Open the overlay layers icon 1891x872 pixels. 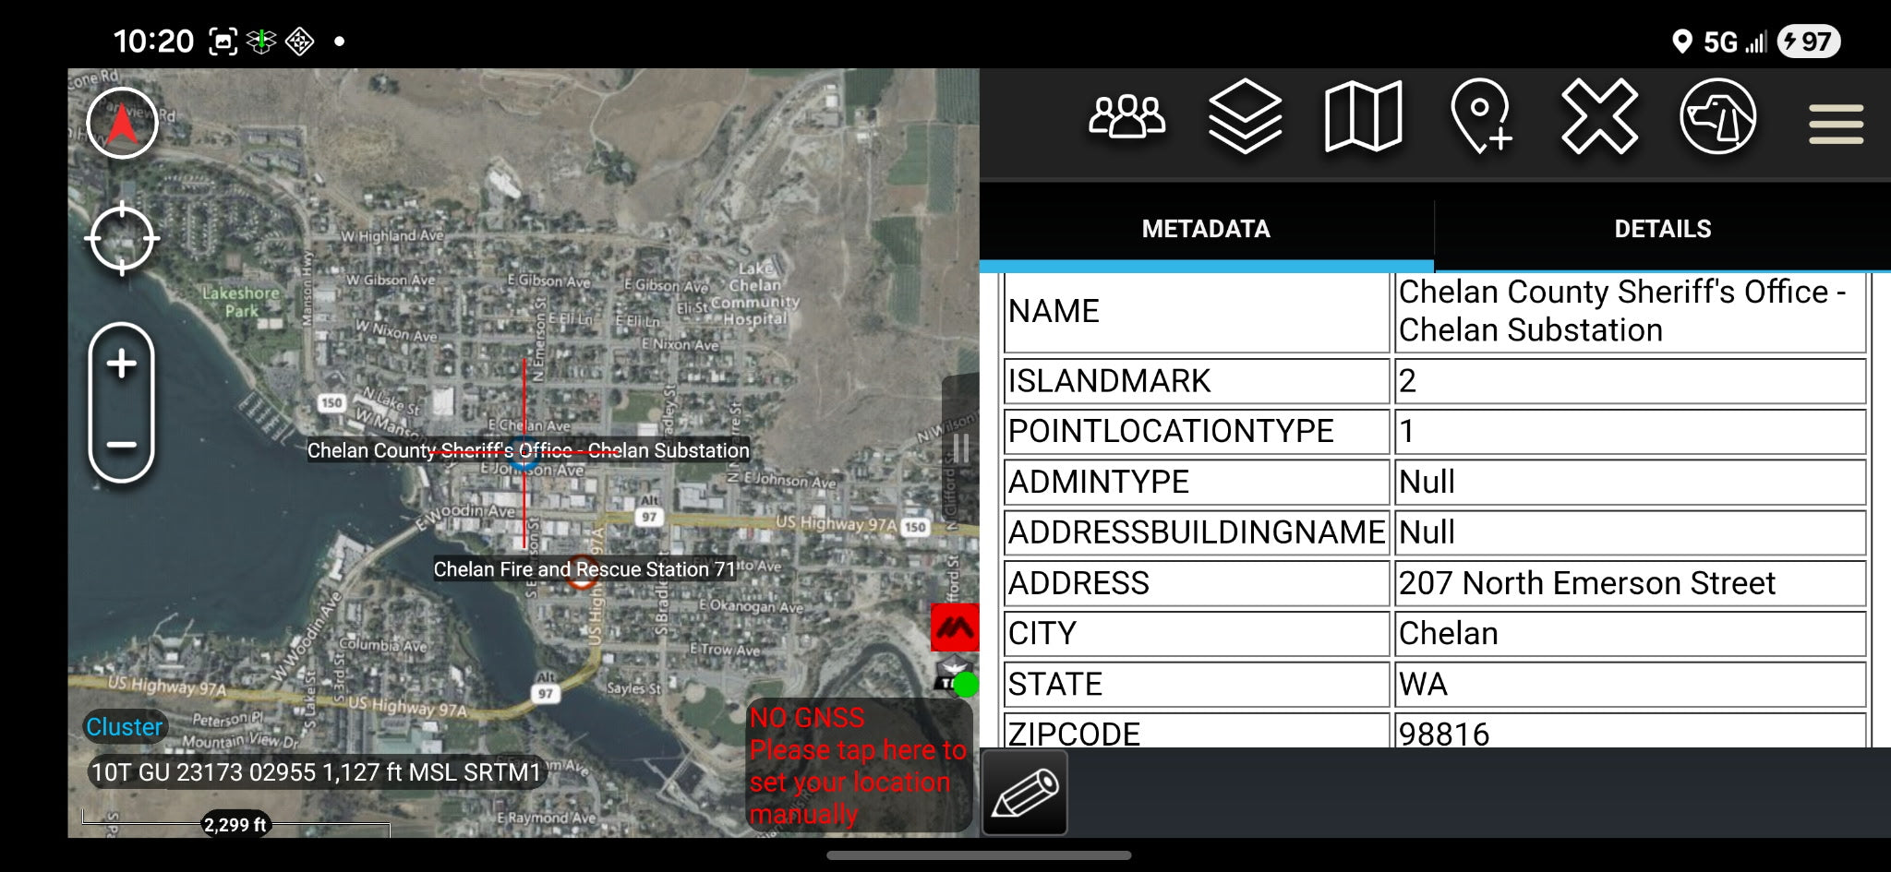click(1245, 117)
